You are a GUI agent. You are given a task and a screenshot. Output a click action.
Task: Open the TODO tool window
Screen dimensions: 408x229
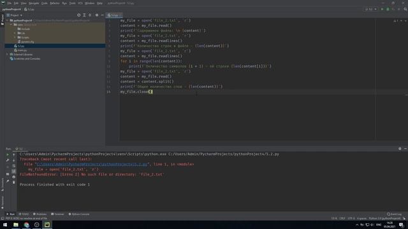tap(24, 214)
